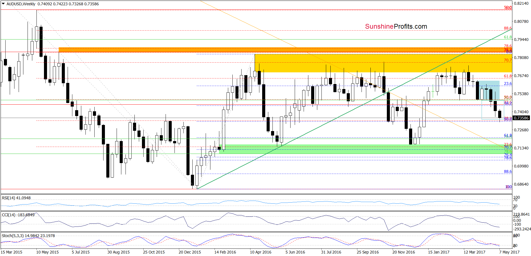This screenshot has width=531, height=256.
Task: Select the RSI(14) 41.0948 indicator label
Action: coord(16,198)
